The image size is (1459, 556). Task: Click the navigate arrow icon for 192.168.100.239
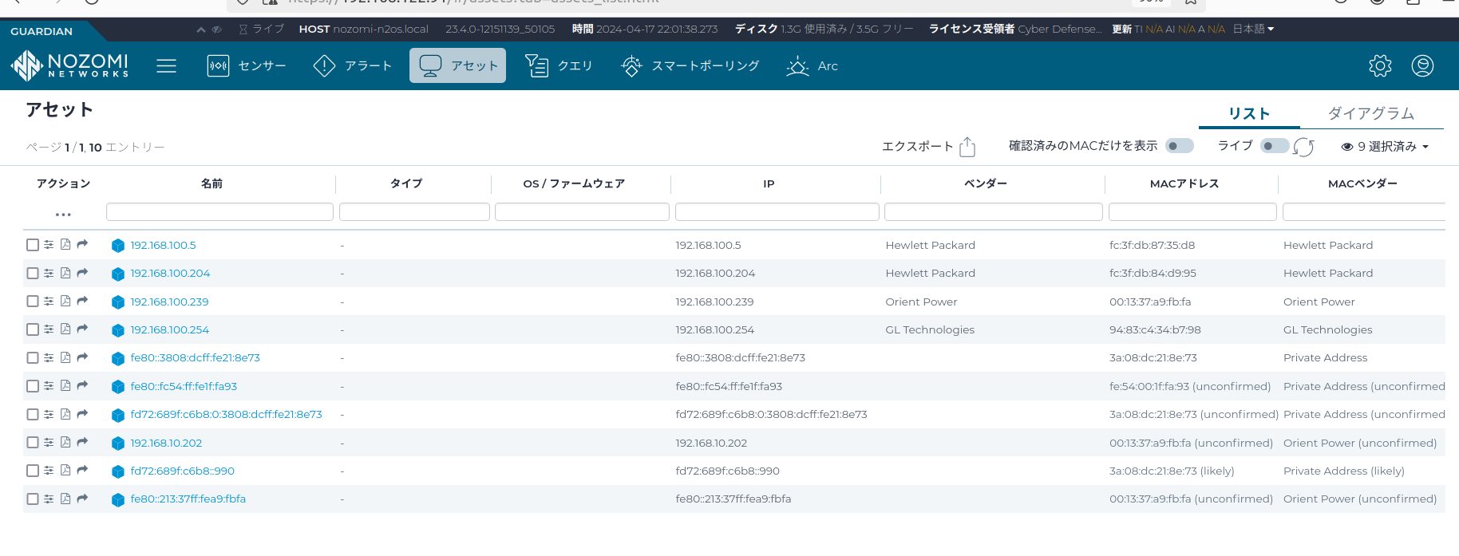[x=82, y=302]
